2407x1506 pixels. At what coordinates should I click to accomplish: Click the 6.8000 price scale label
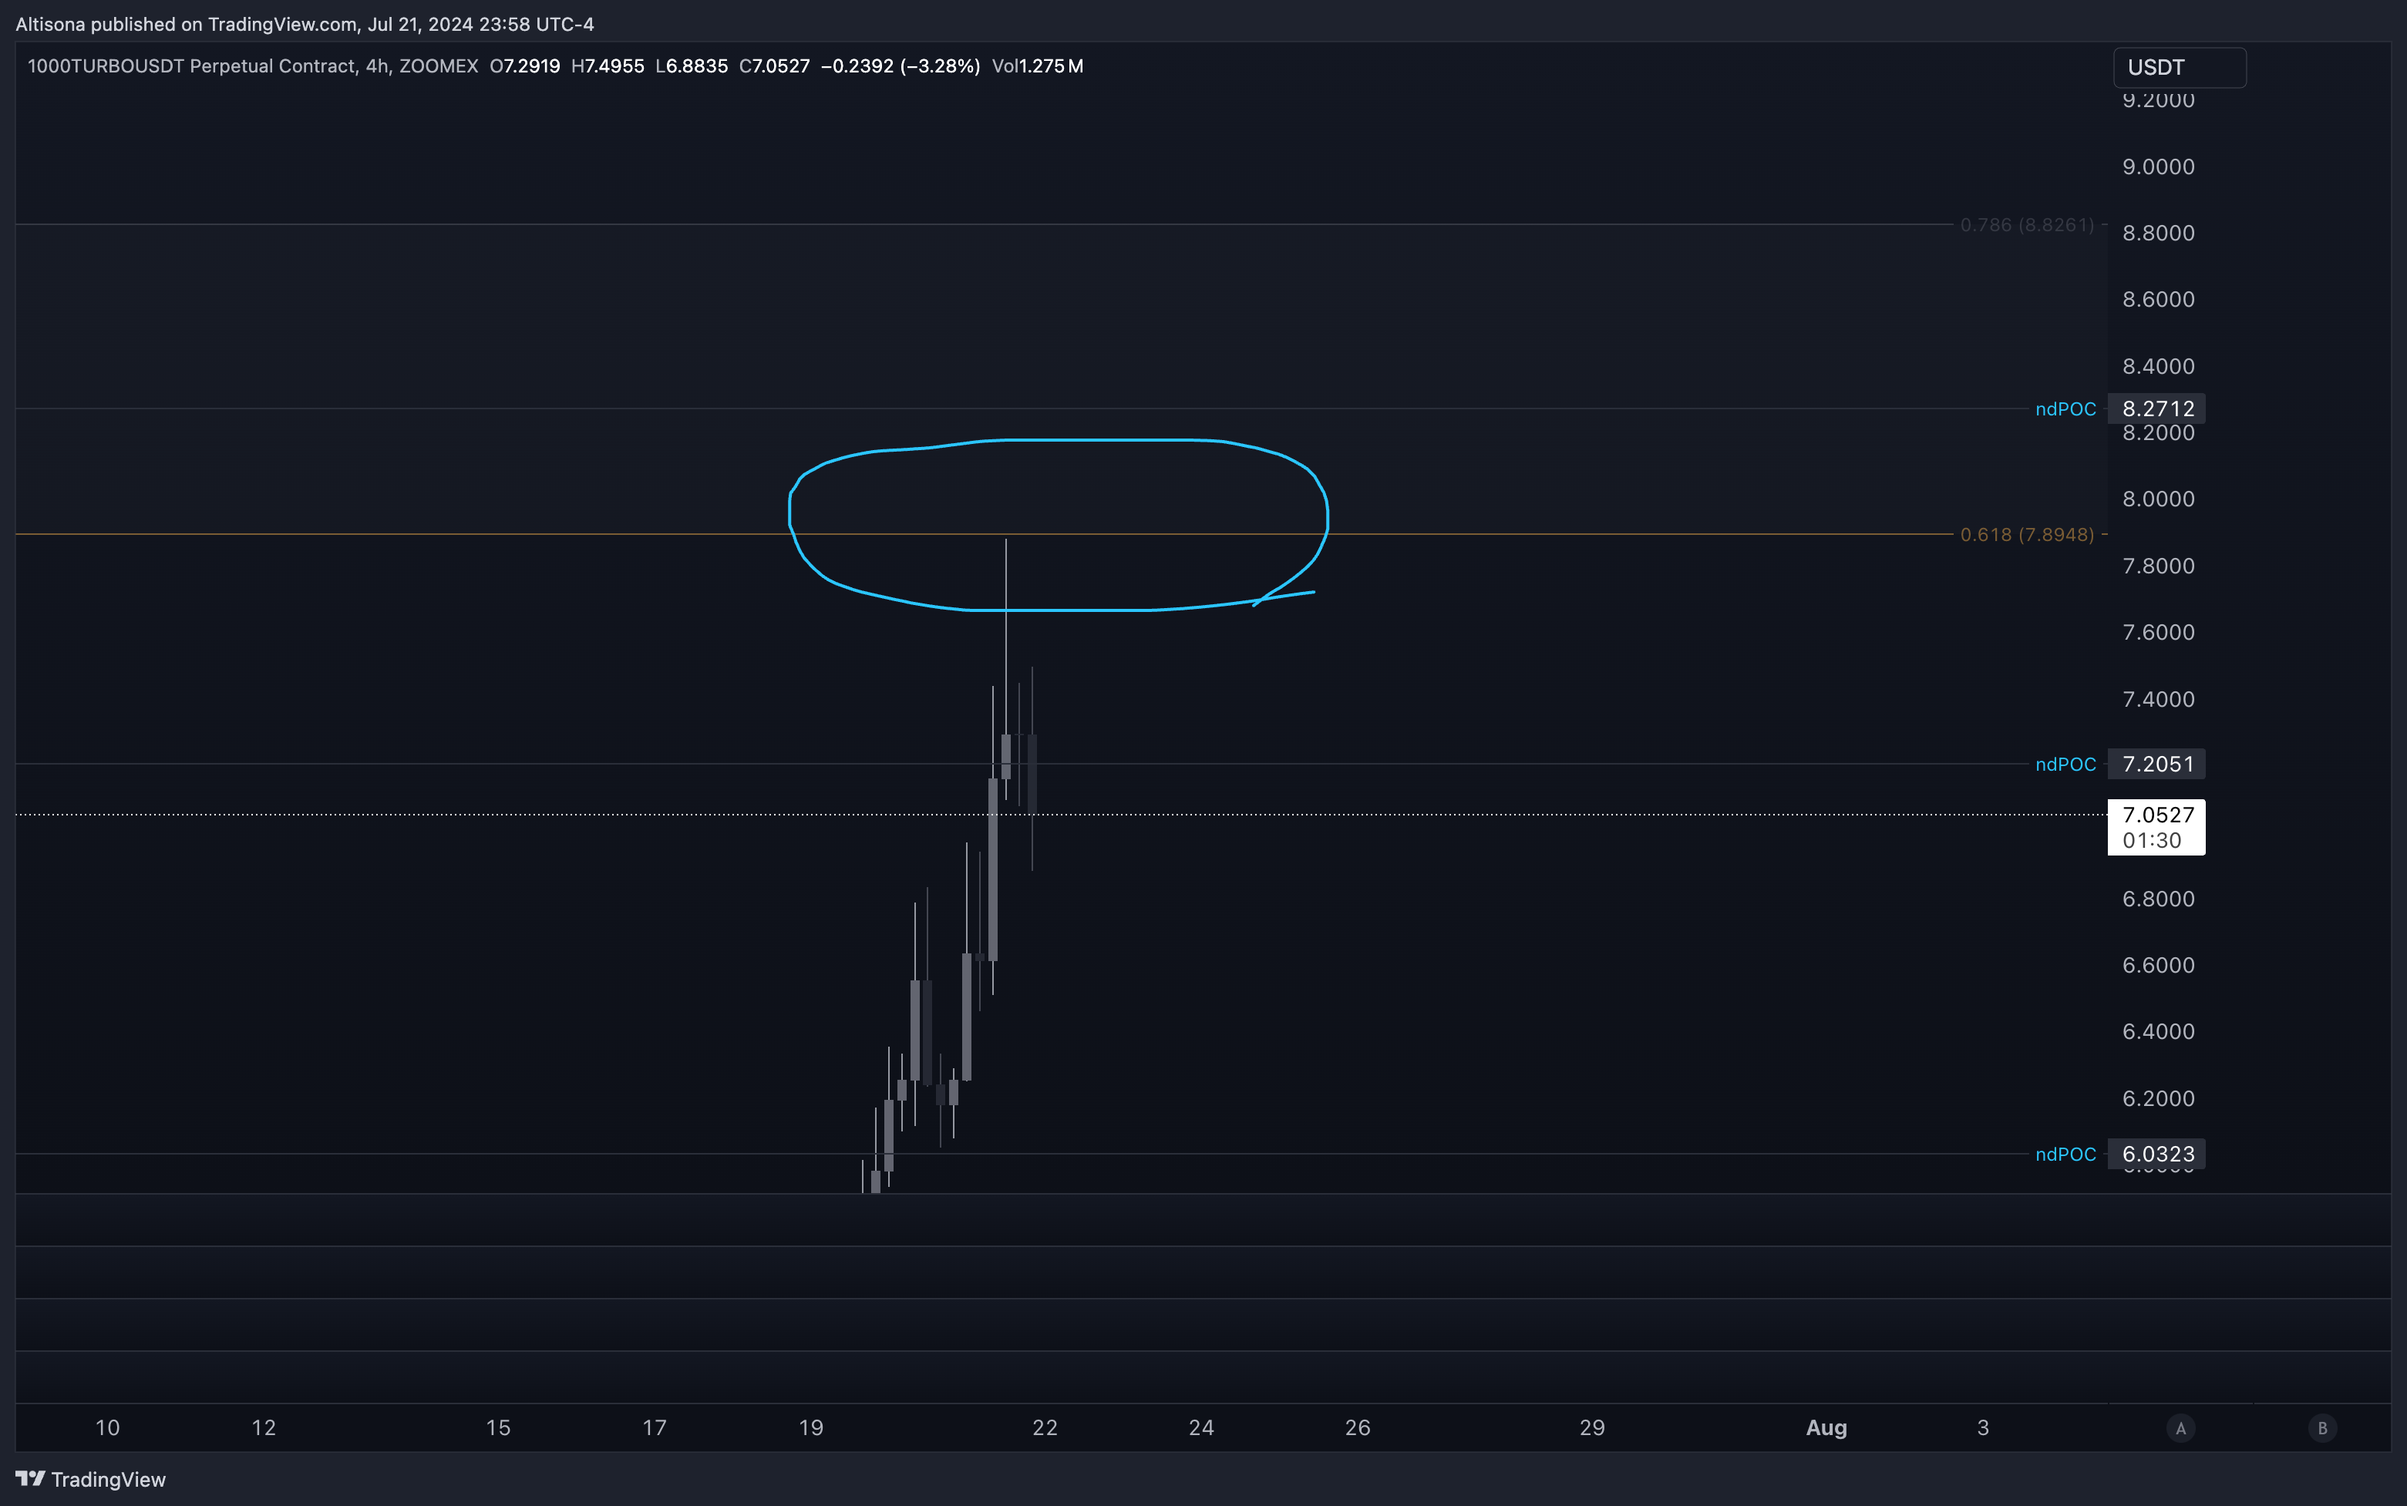pos(2158,899)
